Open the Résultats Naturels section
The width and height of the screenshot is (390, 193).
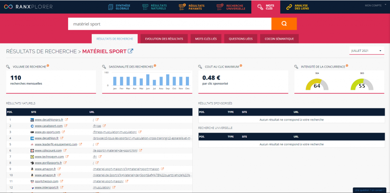click(x=155, y=7)
